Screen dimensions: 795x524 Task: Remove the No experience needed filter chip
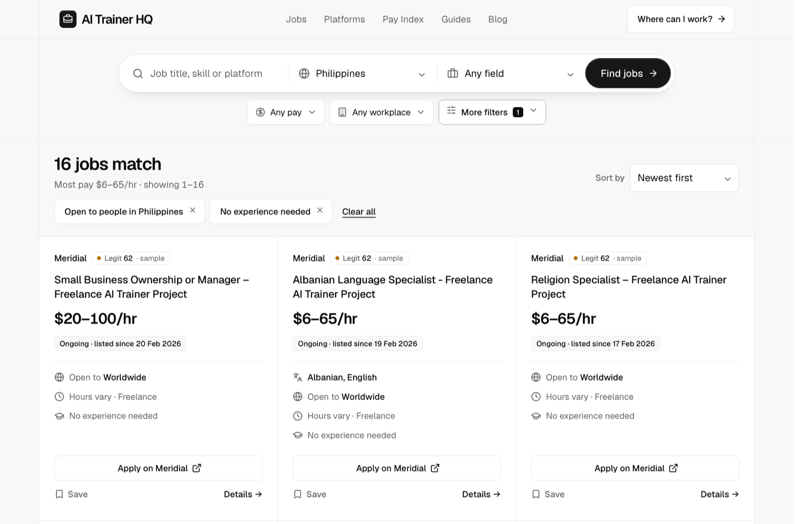click(320, 210)
